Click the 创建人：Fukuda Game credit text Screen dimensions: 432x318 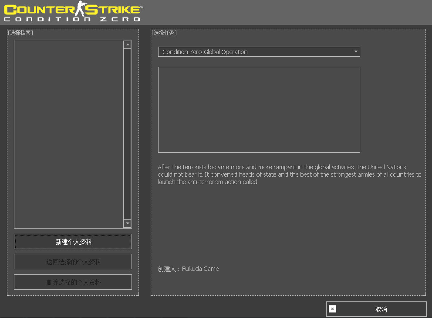(x=188, y=269)
